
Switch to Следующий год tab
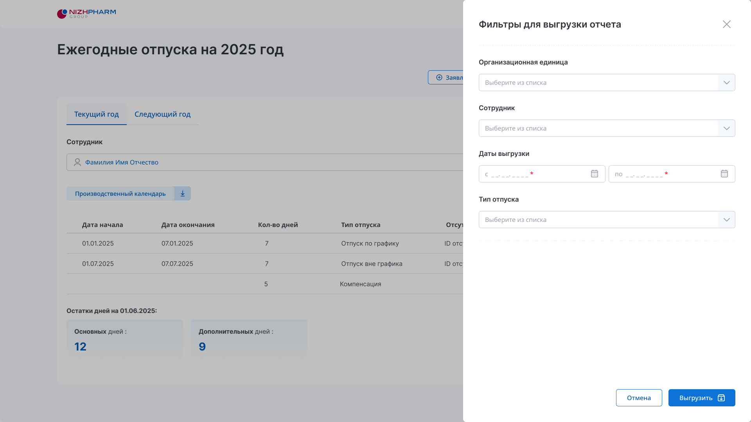coord(162,114)
